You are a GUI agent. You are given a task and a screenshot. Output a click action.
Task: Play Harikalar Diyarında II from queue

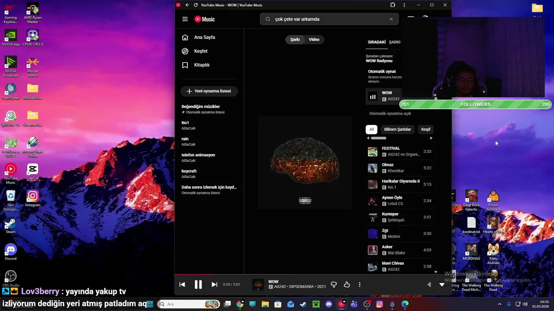click(399, 184)
